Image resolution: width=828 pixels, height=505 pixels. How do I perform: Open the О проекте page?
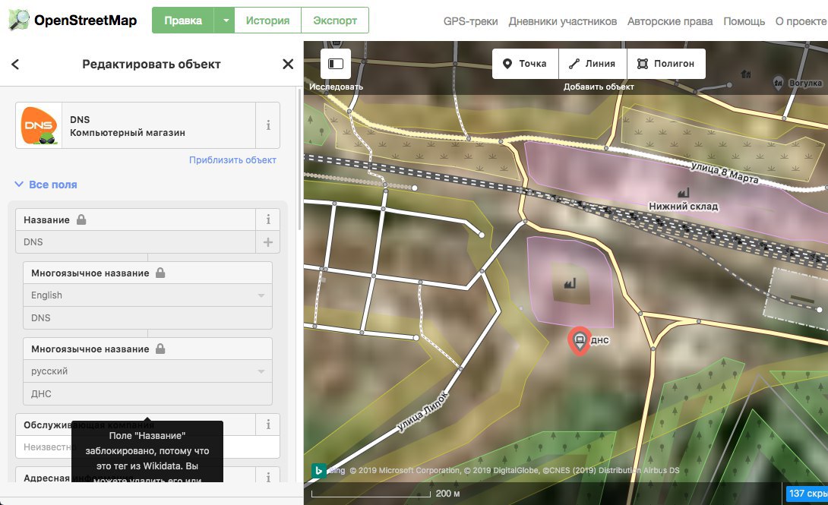(x=801, y=21)
